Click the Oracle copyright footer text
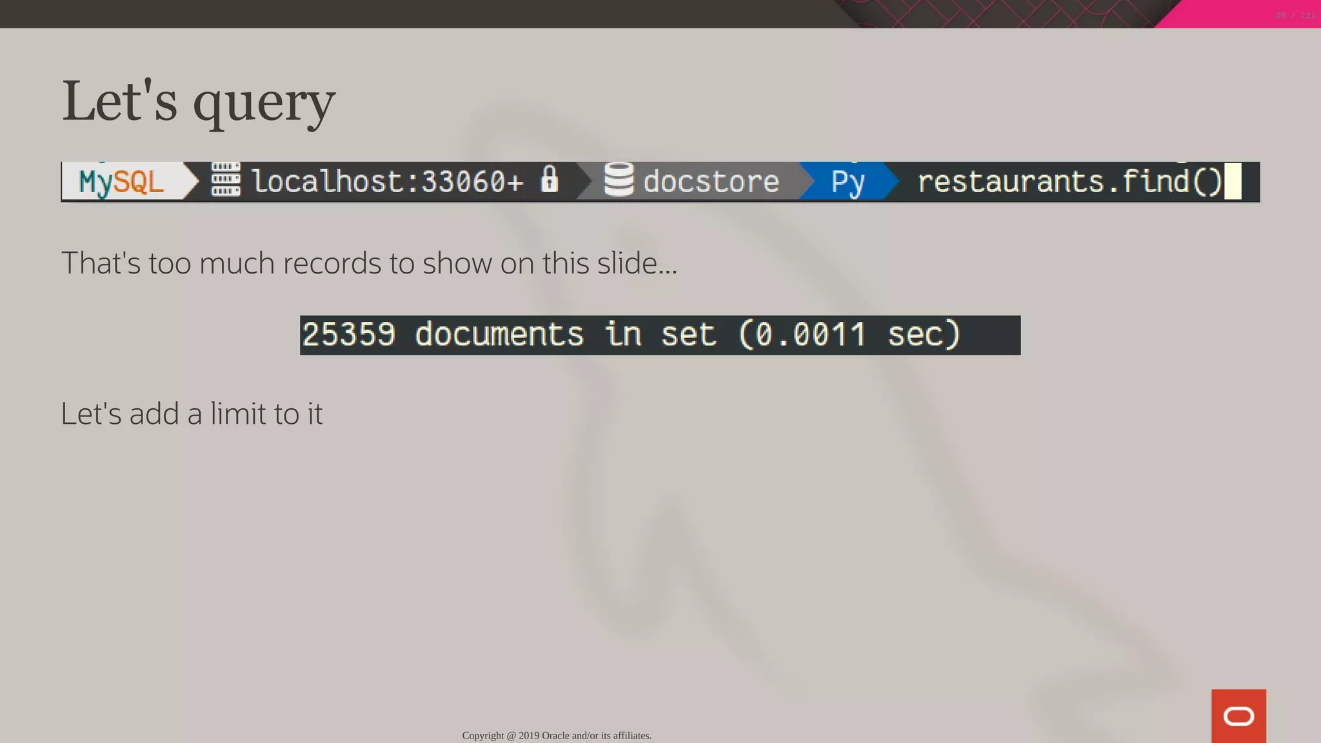Viewport: 1321px width, 743px height. (557, 735)
